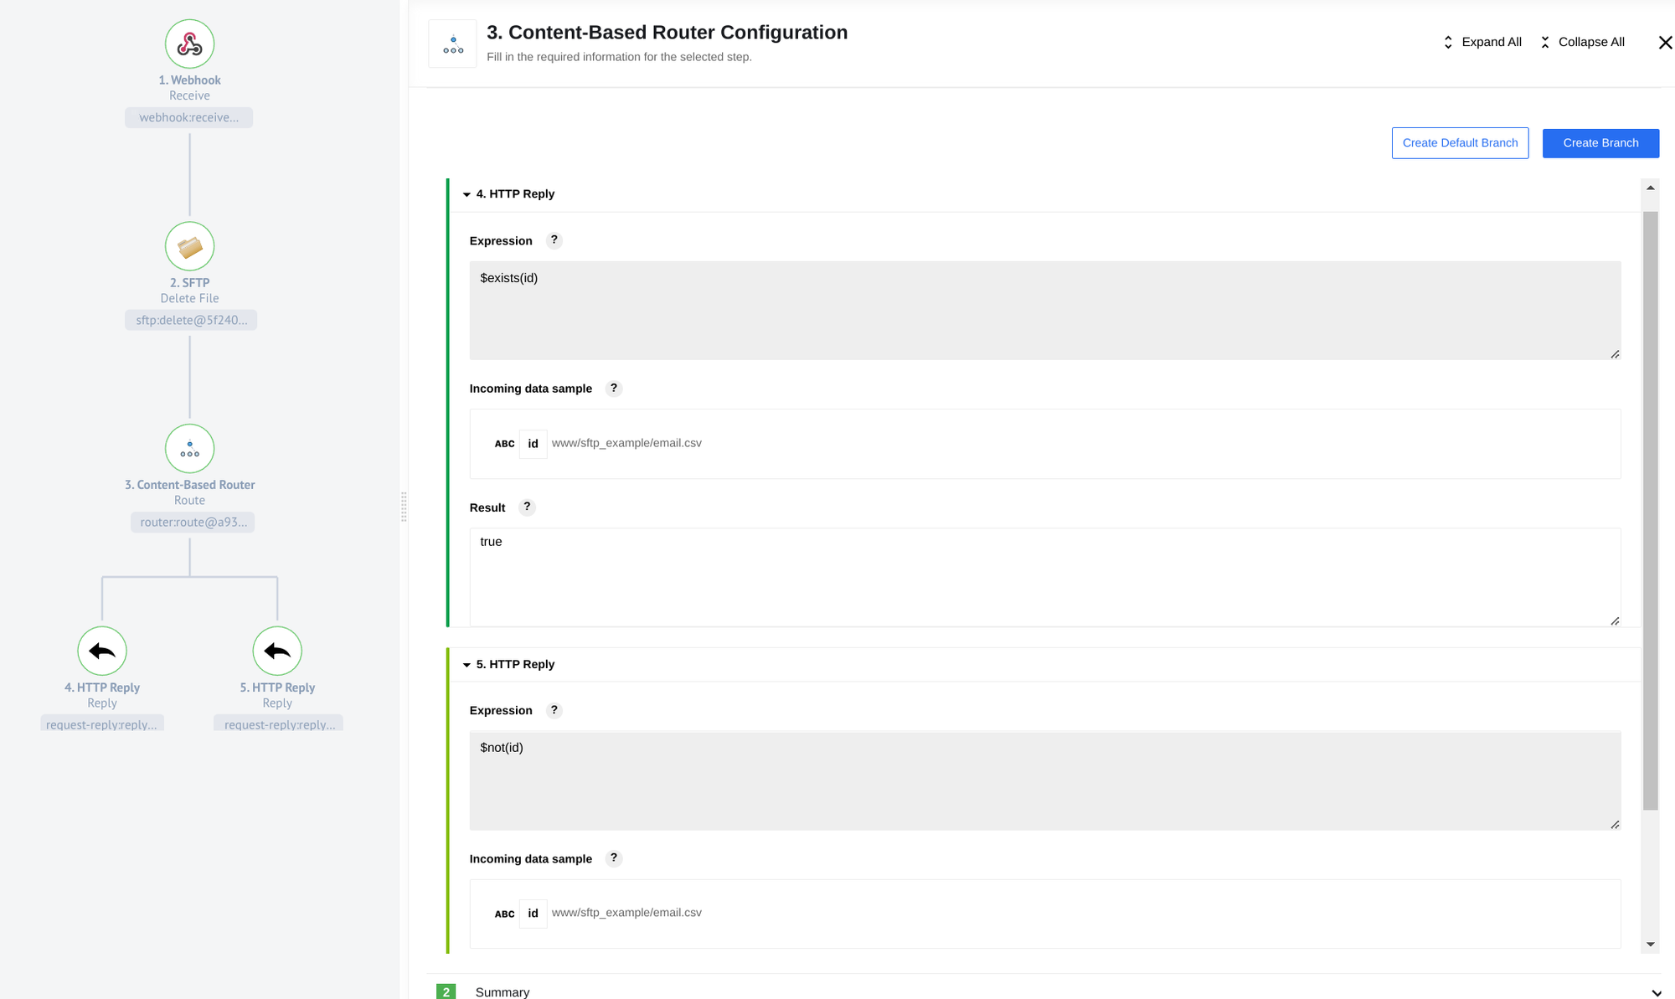1675x999 pixels.
Task: Click the $not(id) expression input field
Action: (x=1045, y=780)
